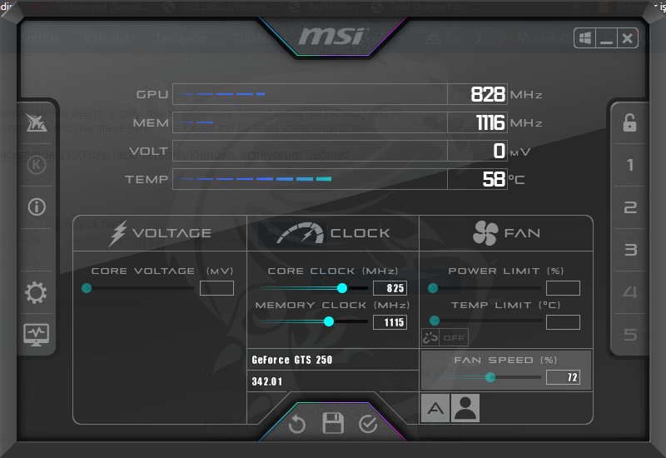Click the Windows startup icon in title bar

[x=585, y=38]
